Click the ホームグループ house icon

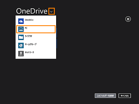pyautogui.click(x=21, y=45)
